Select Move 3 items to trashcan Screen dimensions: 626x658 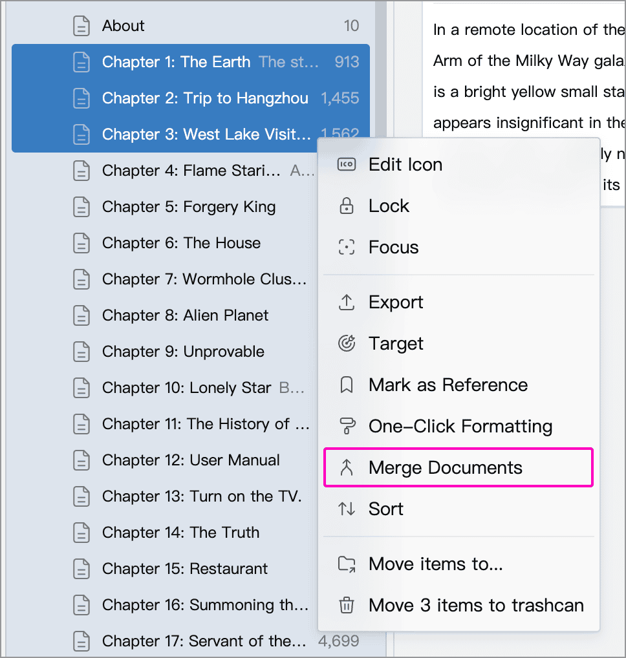(x=459, y=605)
